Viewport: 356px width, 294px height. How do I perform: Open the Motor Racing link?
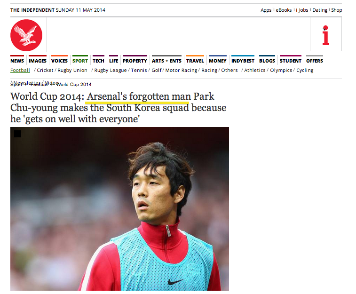[181, 70]
